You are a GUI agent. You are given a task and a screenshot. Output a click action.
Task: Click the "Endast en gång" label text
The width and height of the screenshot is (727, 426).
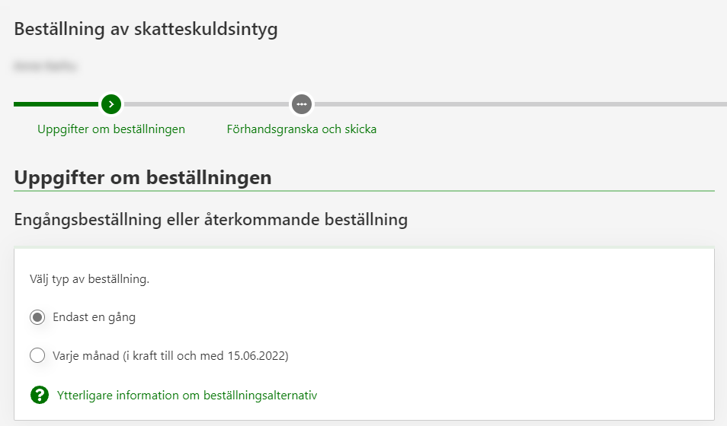[x=94, y=317]
